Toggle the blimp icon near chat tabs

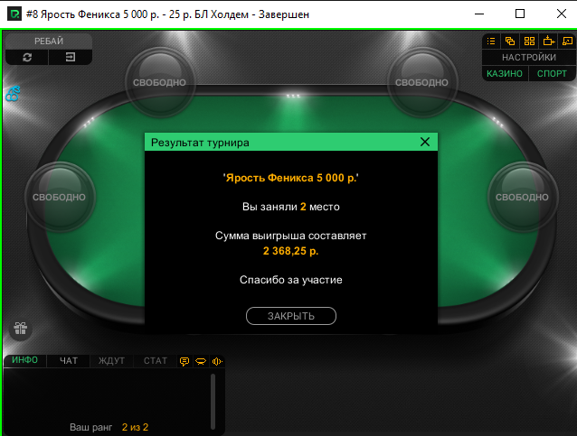(x=201, y=361)
